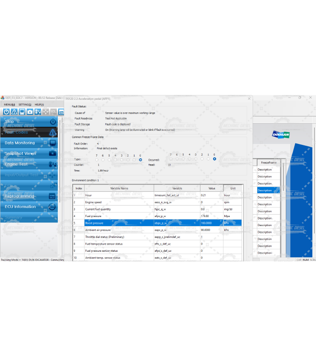Click the input/output test toolbar icon
The image size is (316, 361).
click(46, 111)
